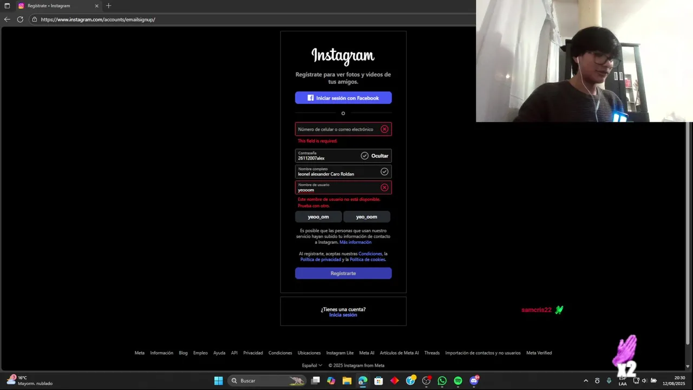Open the network icon in system tray

point(636,381)
